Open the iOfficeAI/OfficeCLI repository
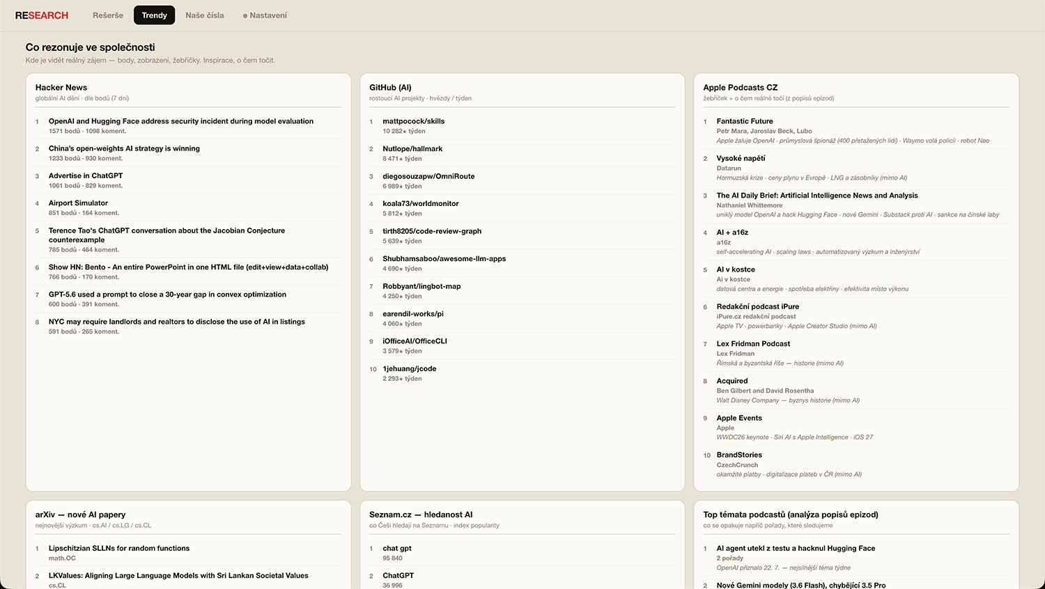1045x589 pixels. tap(415, 341)
